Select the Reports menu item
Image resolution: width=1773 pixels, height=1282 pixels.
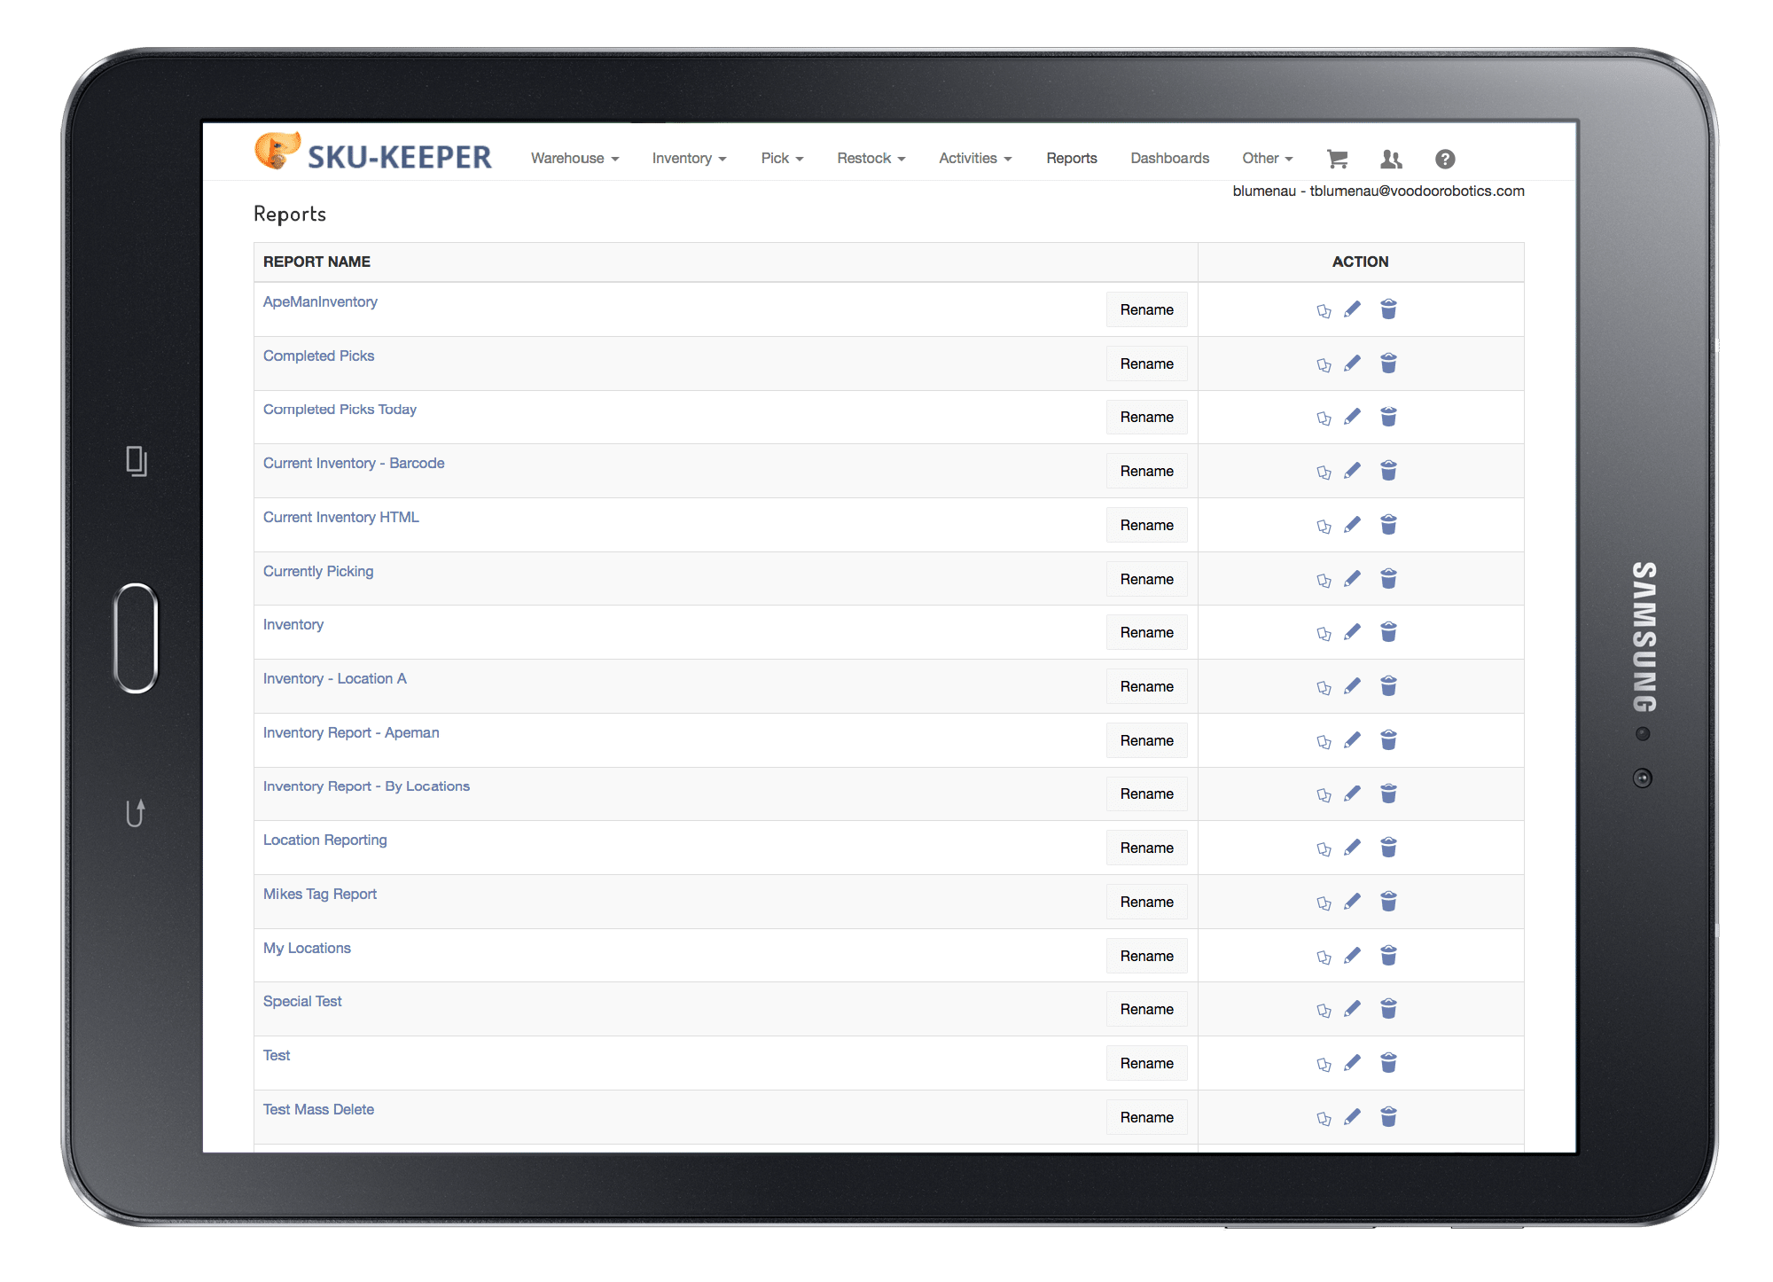[x=1071, y=158]
